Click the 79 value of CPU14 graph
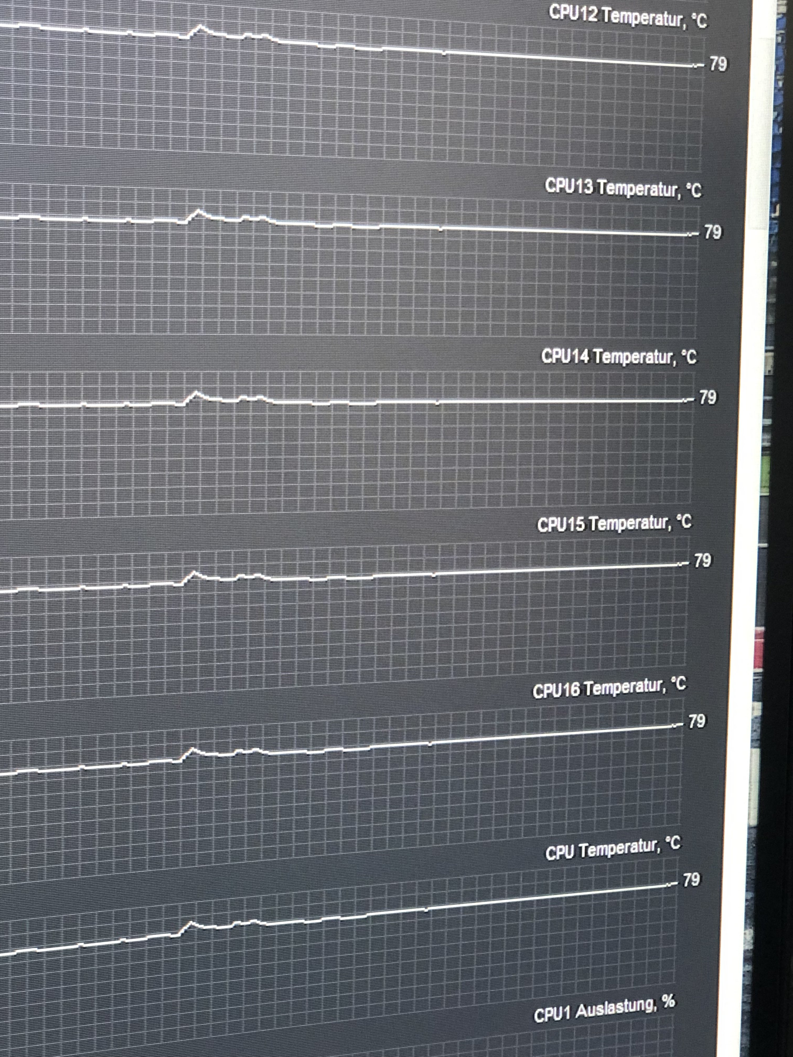The image size is (793, 1057). pyautogui.click(x=708, y=398)
